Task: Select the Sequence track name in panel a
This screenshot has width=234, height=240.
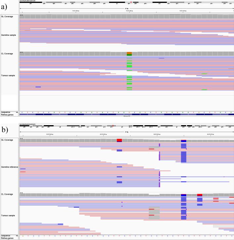Action: pyautogui.click(x=6, y=112)
